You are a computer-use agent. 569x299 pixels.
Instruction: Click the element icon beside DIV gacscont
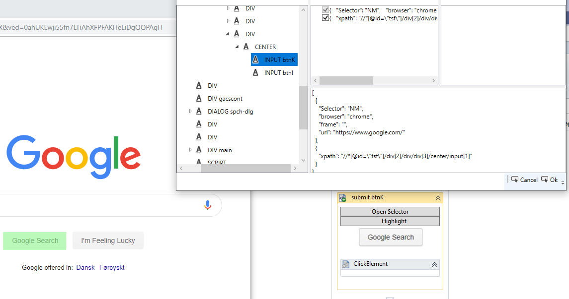tap(199, 98)
